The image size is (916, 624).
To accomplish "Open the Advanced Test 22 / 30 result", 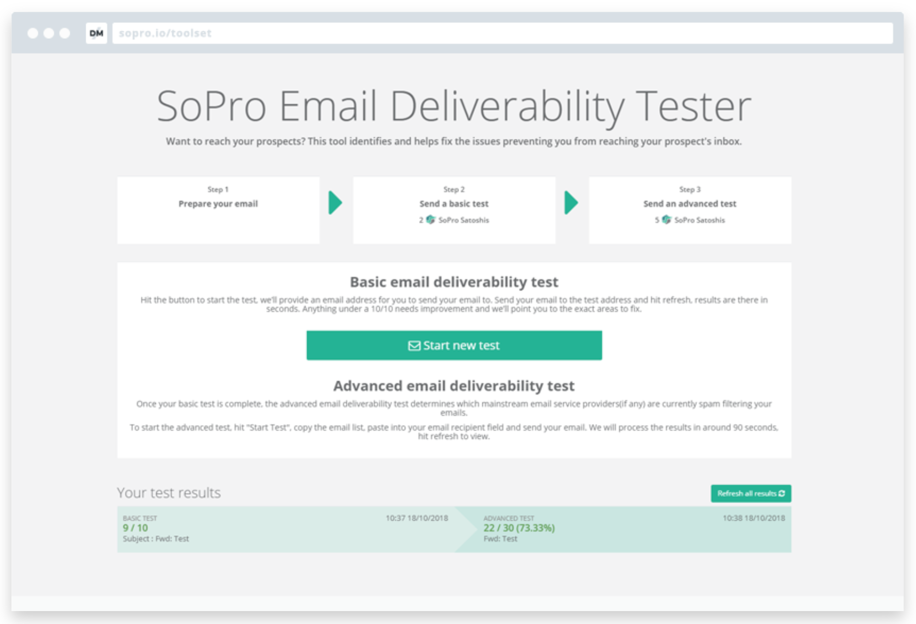I will (x=623, y=529).
